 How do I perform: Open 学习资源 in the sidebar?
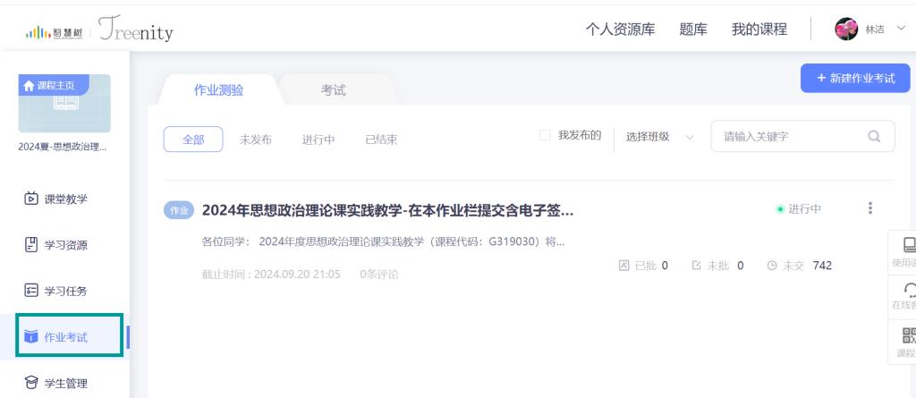tap(56, 245)
